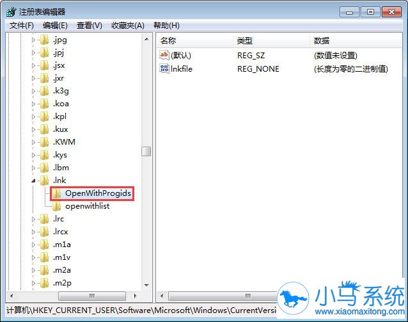Click tree pane scroll down arrow
Image resolution: width=408 pixels, height=322 pixels.
tap(146, 285)
